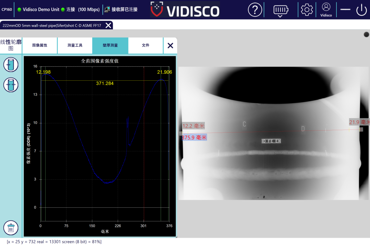Viewport: 370px width, 246px height.
Task: Open the settings gear icon
Action: click(307, 10)
